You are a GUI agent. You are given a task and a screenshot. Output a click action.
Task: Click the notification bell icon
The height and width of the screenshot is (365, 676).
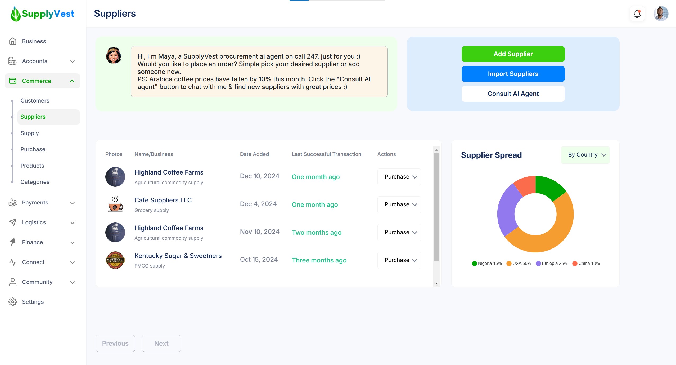(x=637, y=14)
